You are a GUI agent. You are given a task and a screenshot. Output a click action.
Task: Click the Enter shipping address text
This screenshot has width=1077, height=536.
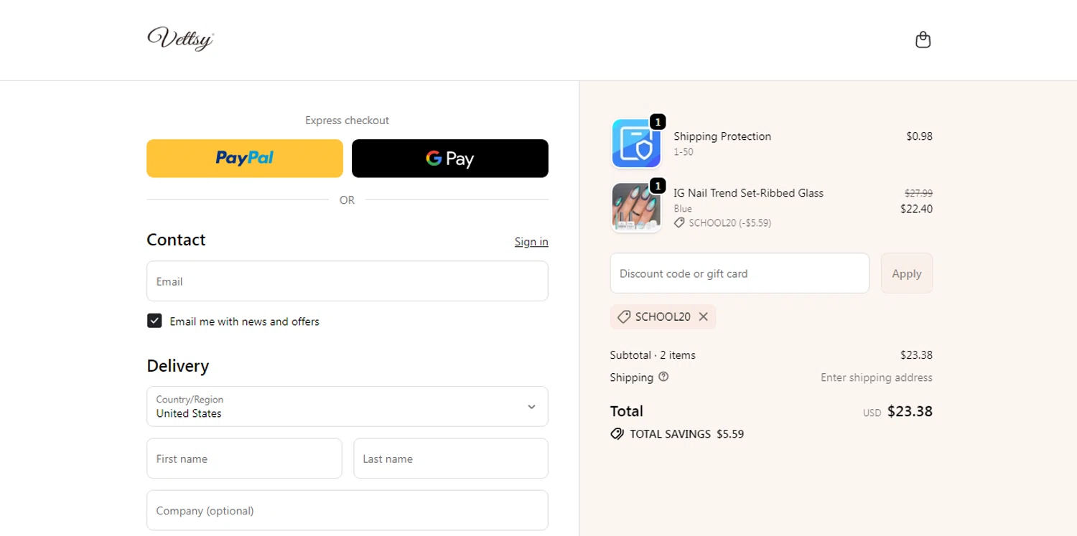click(877, 377)
